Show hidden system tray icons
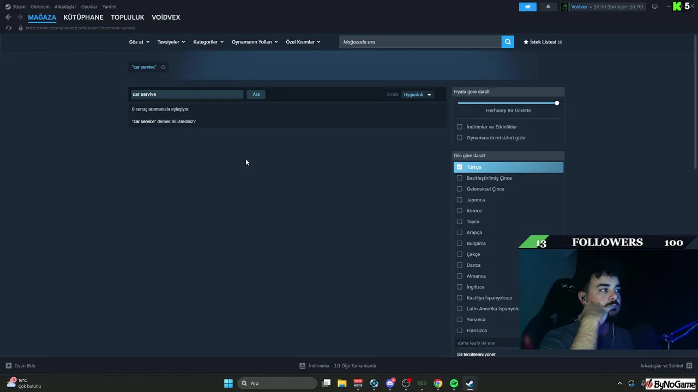Screen dimensions: 698x392 (619, 383)
